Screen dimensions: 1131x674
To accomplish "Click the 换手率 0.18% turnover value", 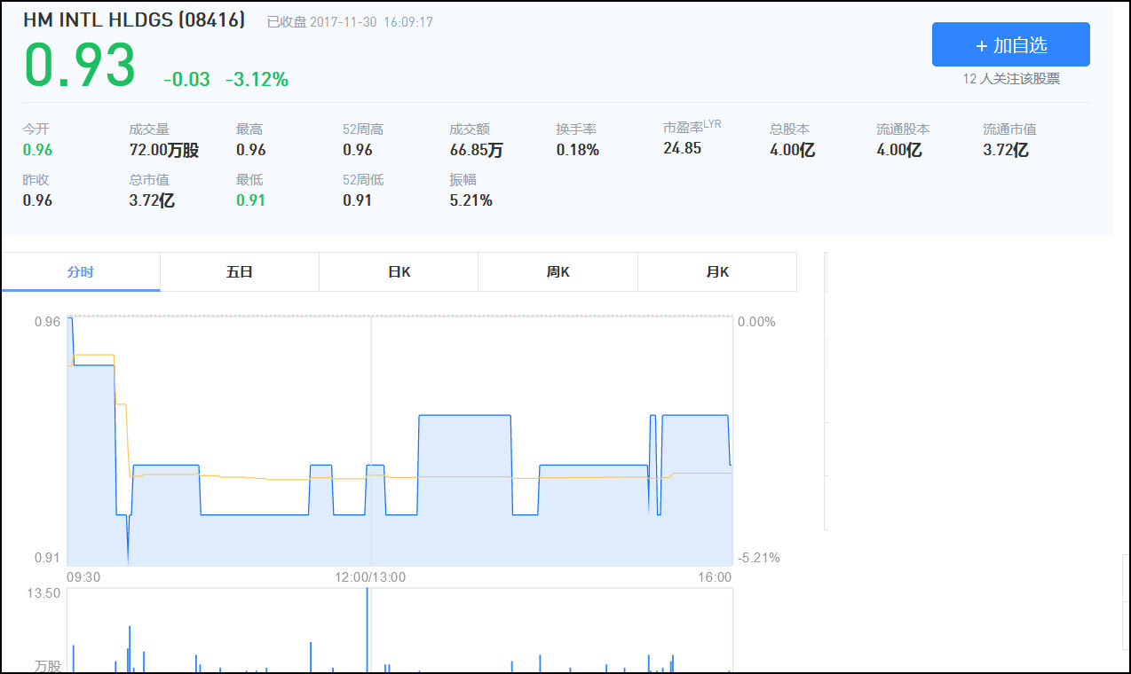I will tap(578, 150).
